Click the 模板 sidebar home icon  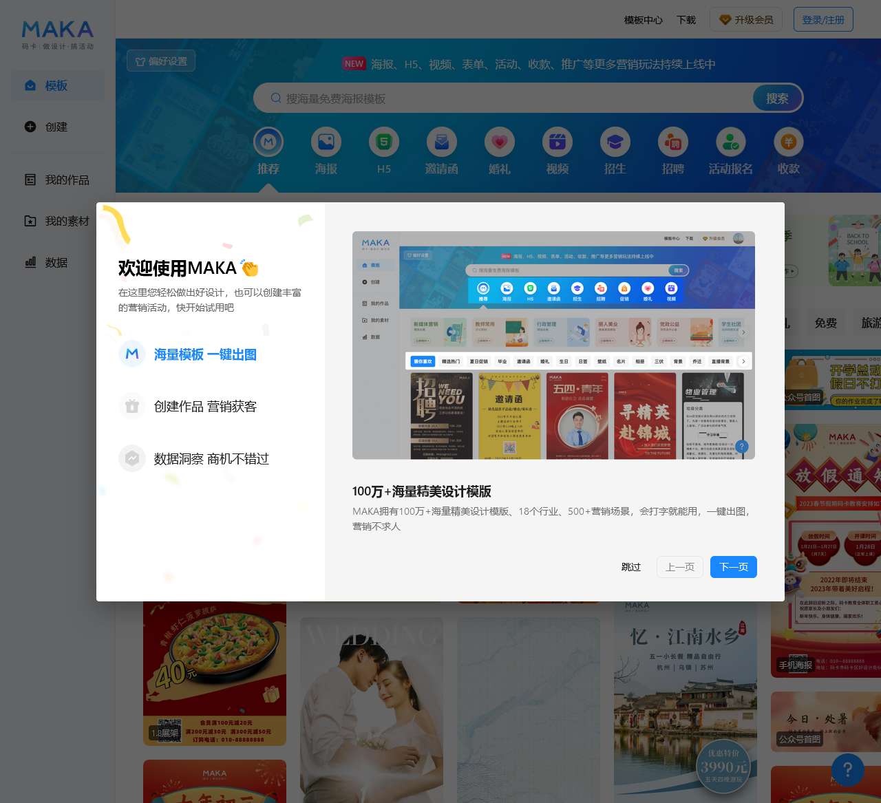tap(30, 85)
